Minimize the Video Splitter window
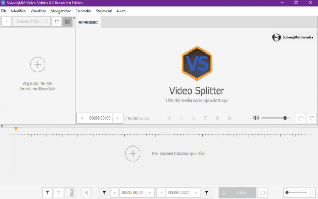 click(282, 3)
